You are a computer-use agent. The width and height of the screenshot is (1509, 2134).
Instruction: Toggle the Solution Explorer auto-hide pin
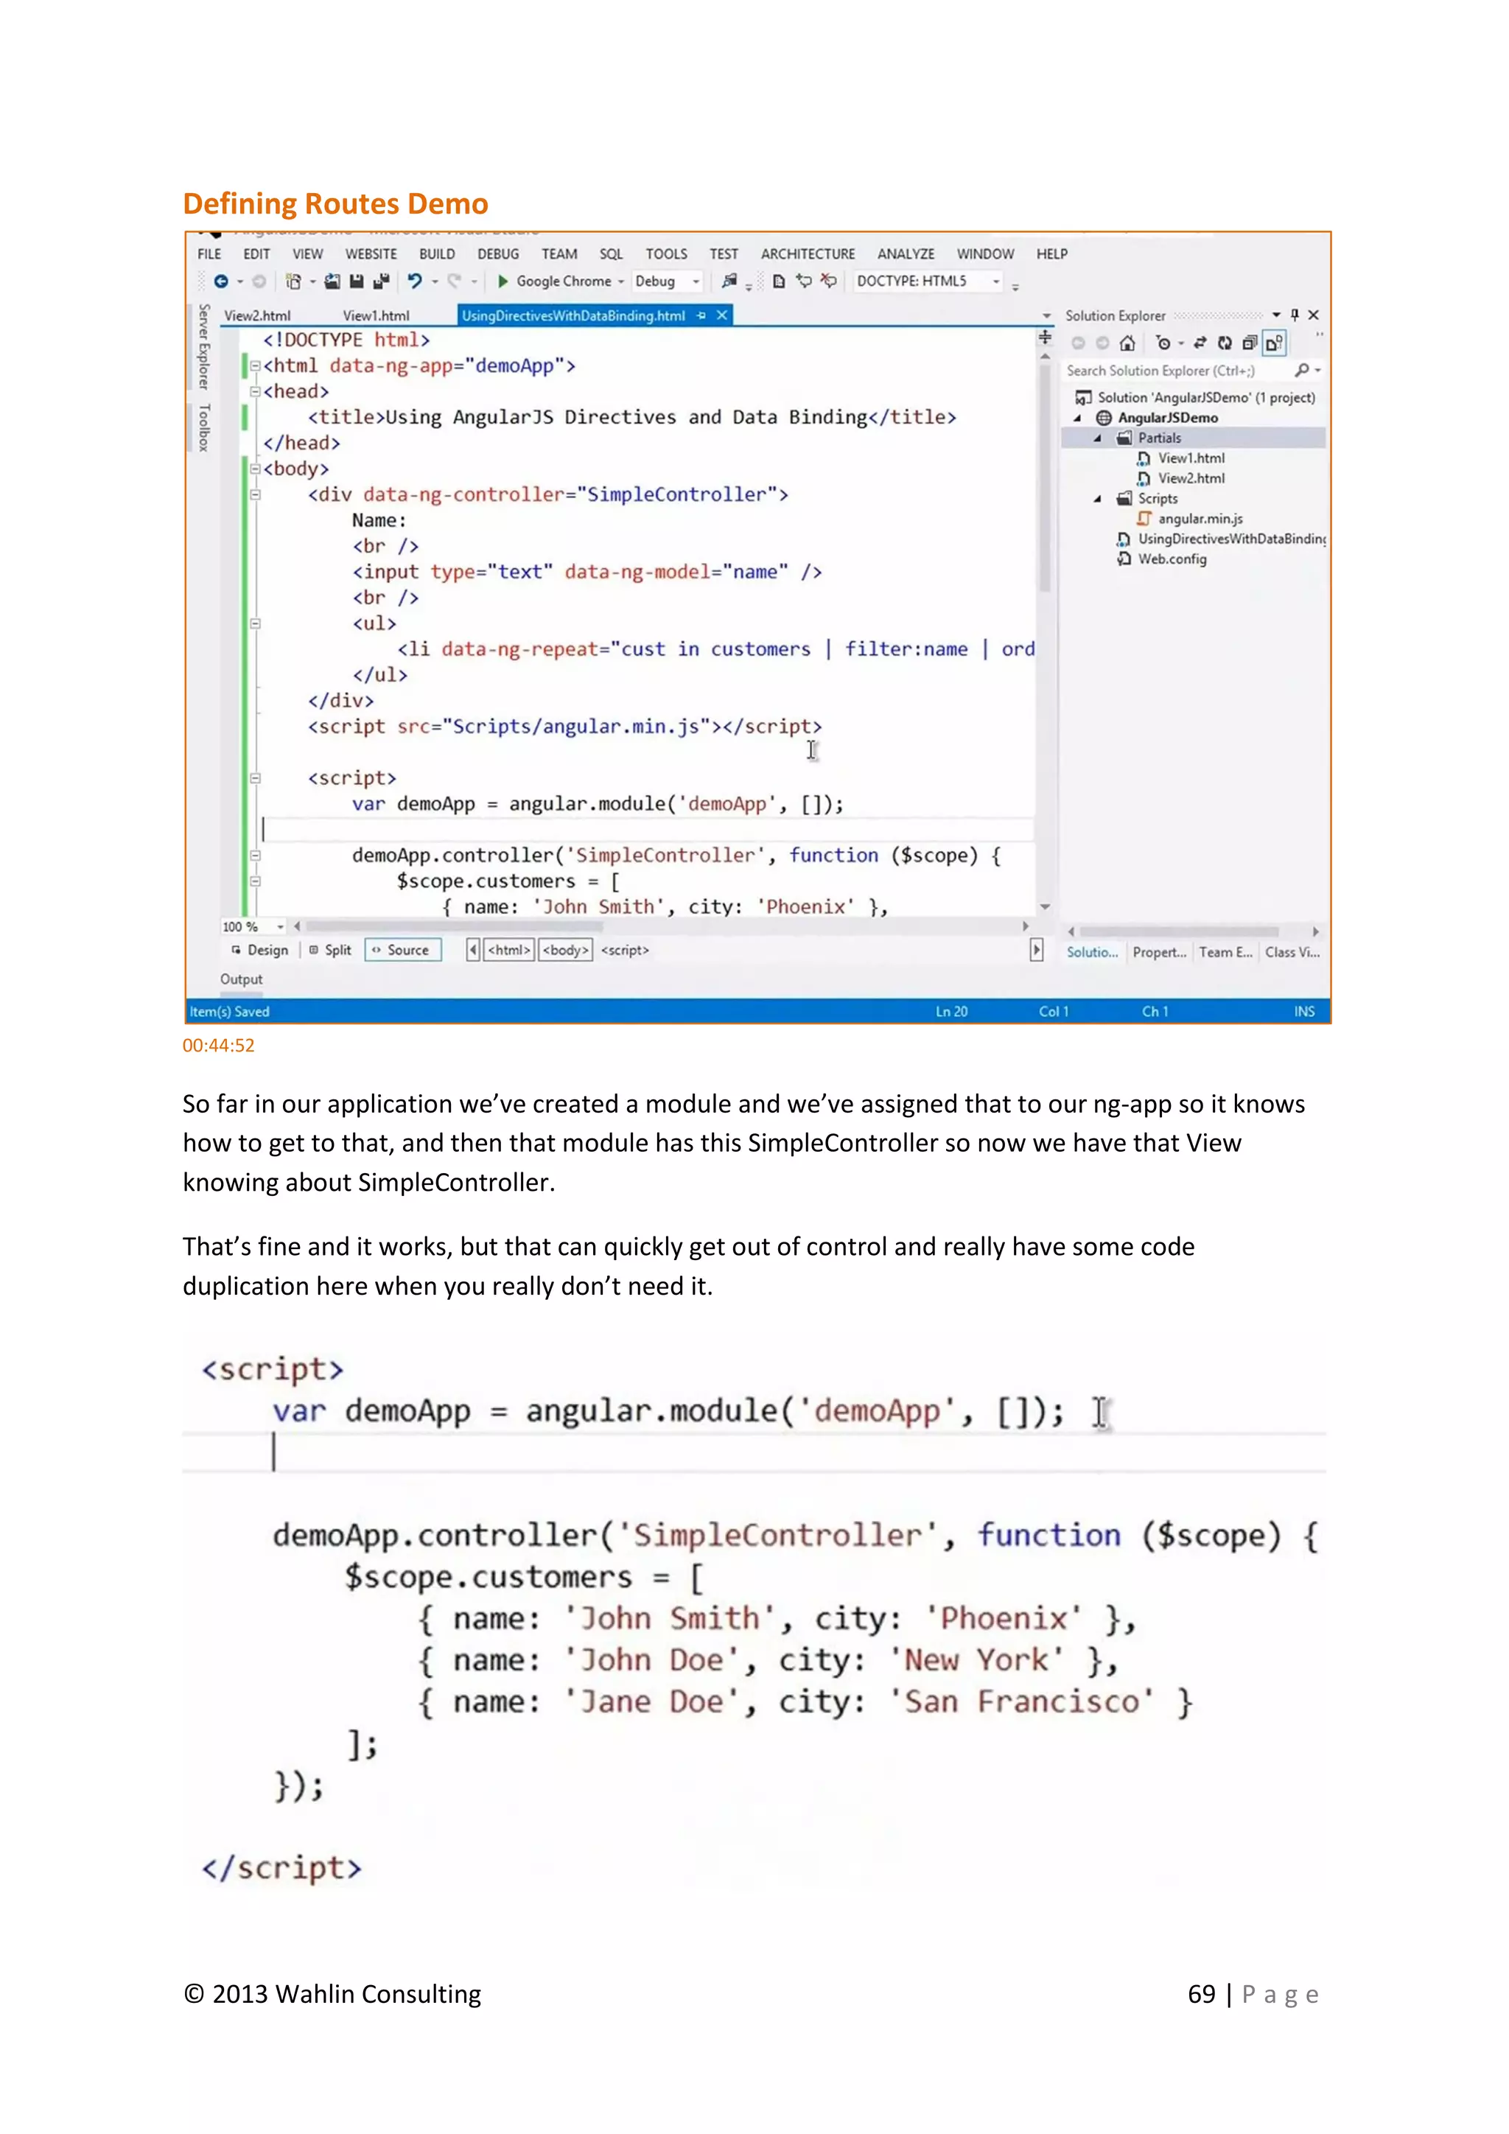[1295, 315]
